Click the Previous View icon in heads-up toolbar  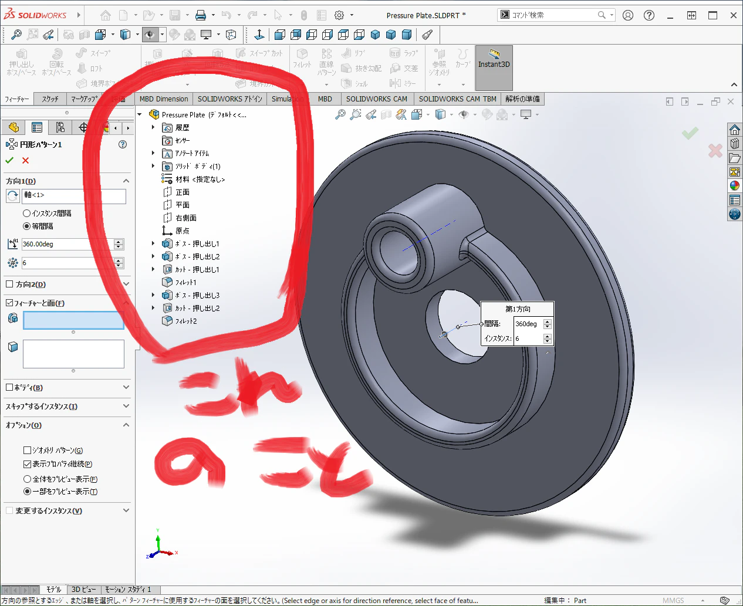[371, 115]
